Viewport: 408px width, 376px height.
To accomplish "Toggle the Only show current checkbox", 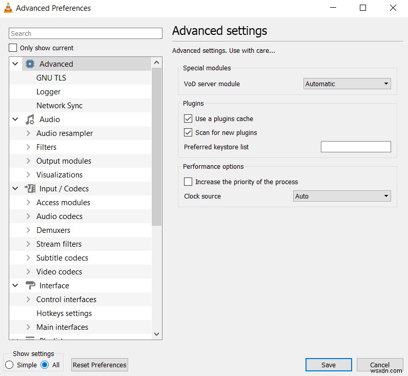I will (13, 48).
